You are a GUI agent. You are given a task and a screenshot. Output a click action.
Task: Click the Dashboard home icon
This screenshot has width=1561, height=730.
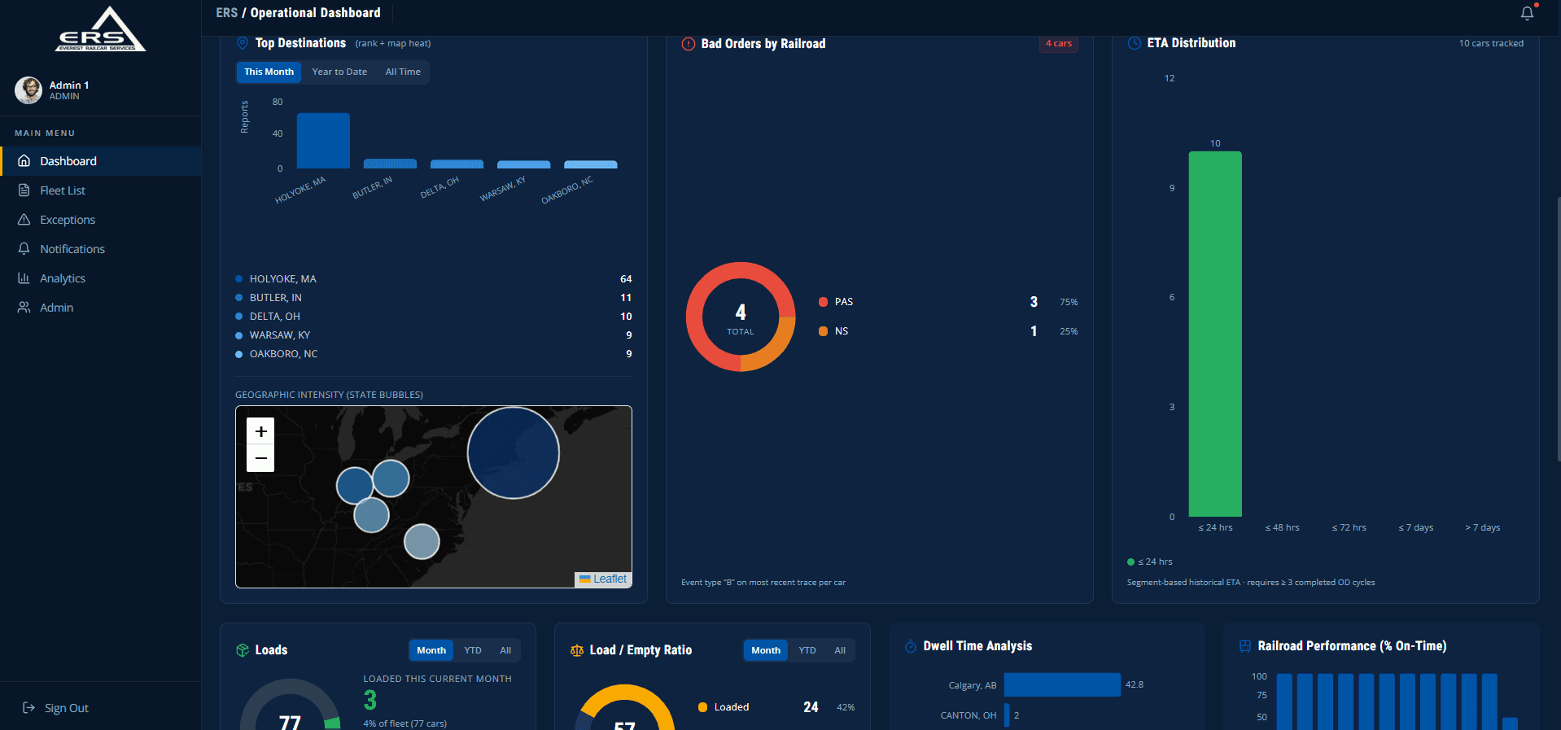click(x=24, y=161)
